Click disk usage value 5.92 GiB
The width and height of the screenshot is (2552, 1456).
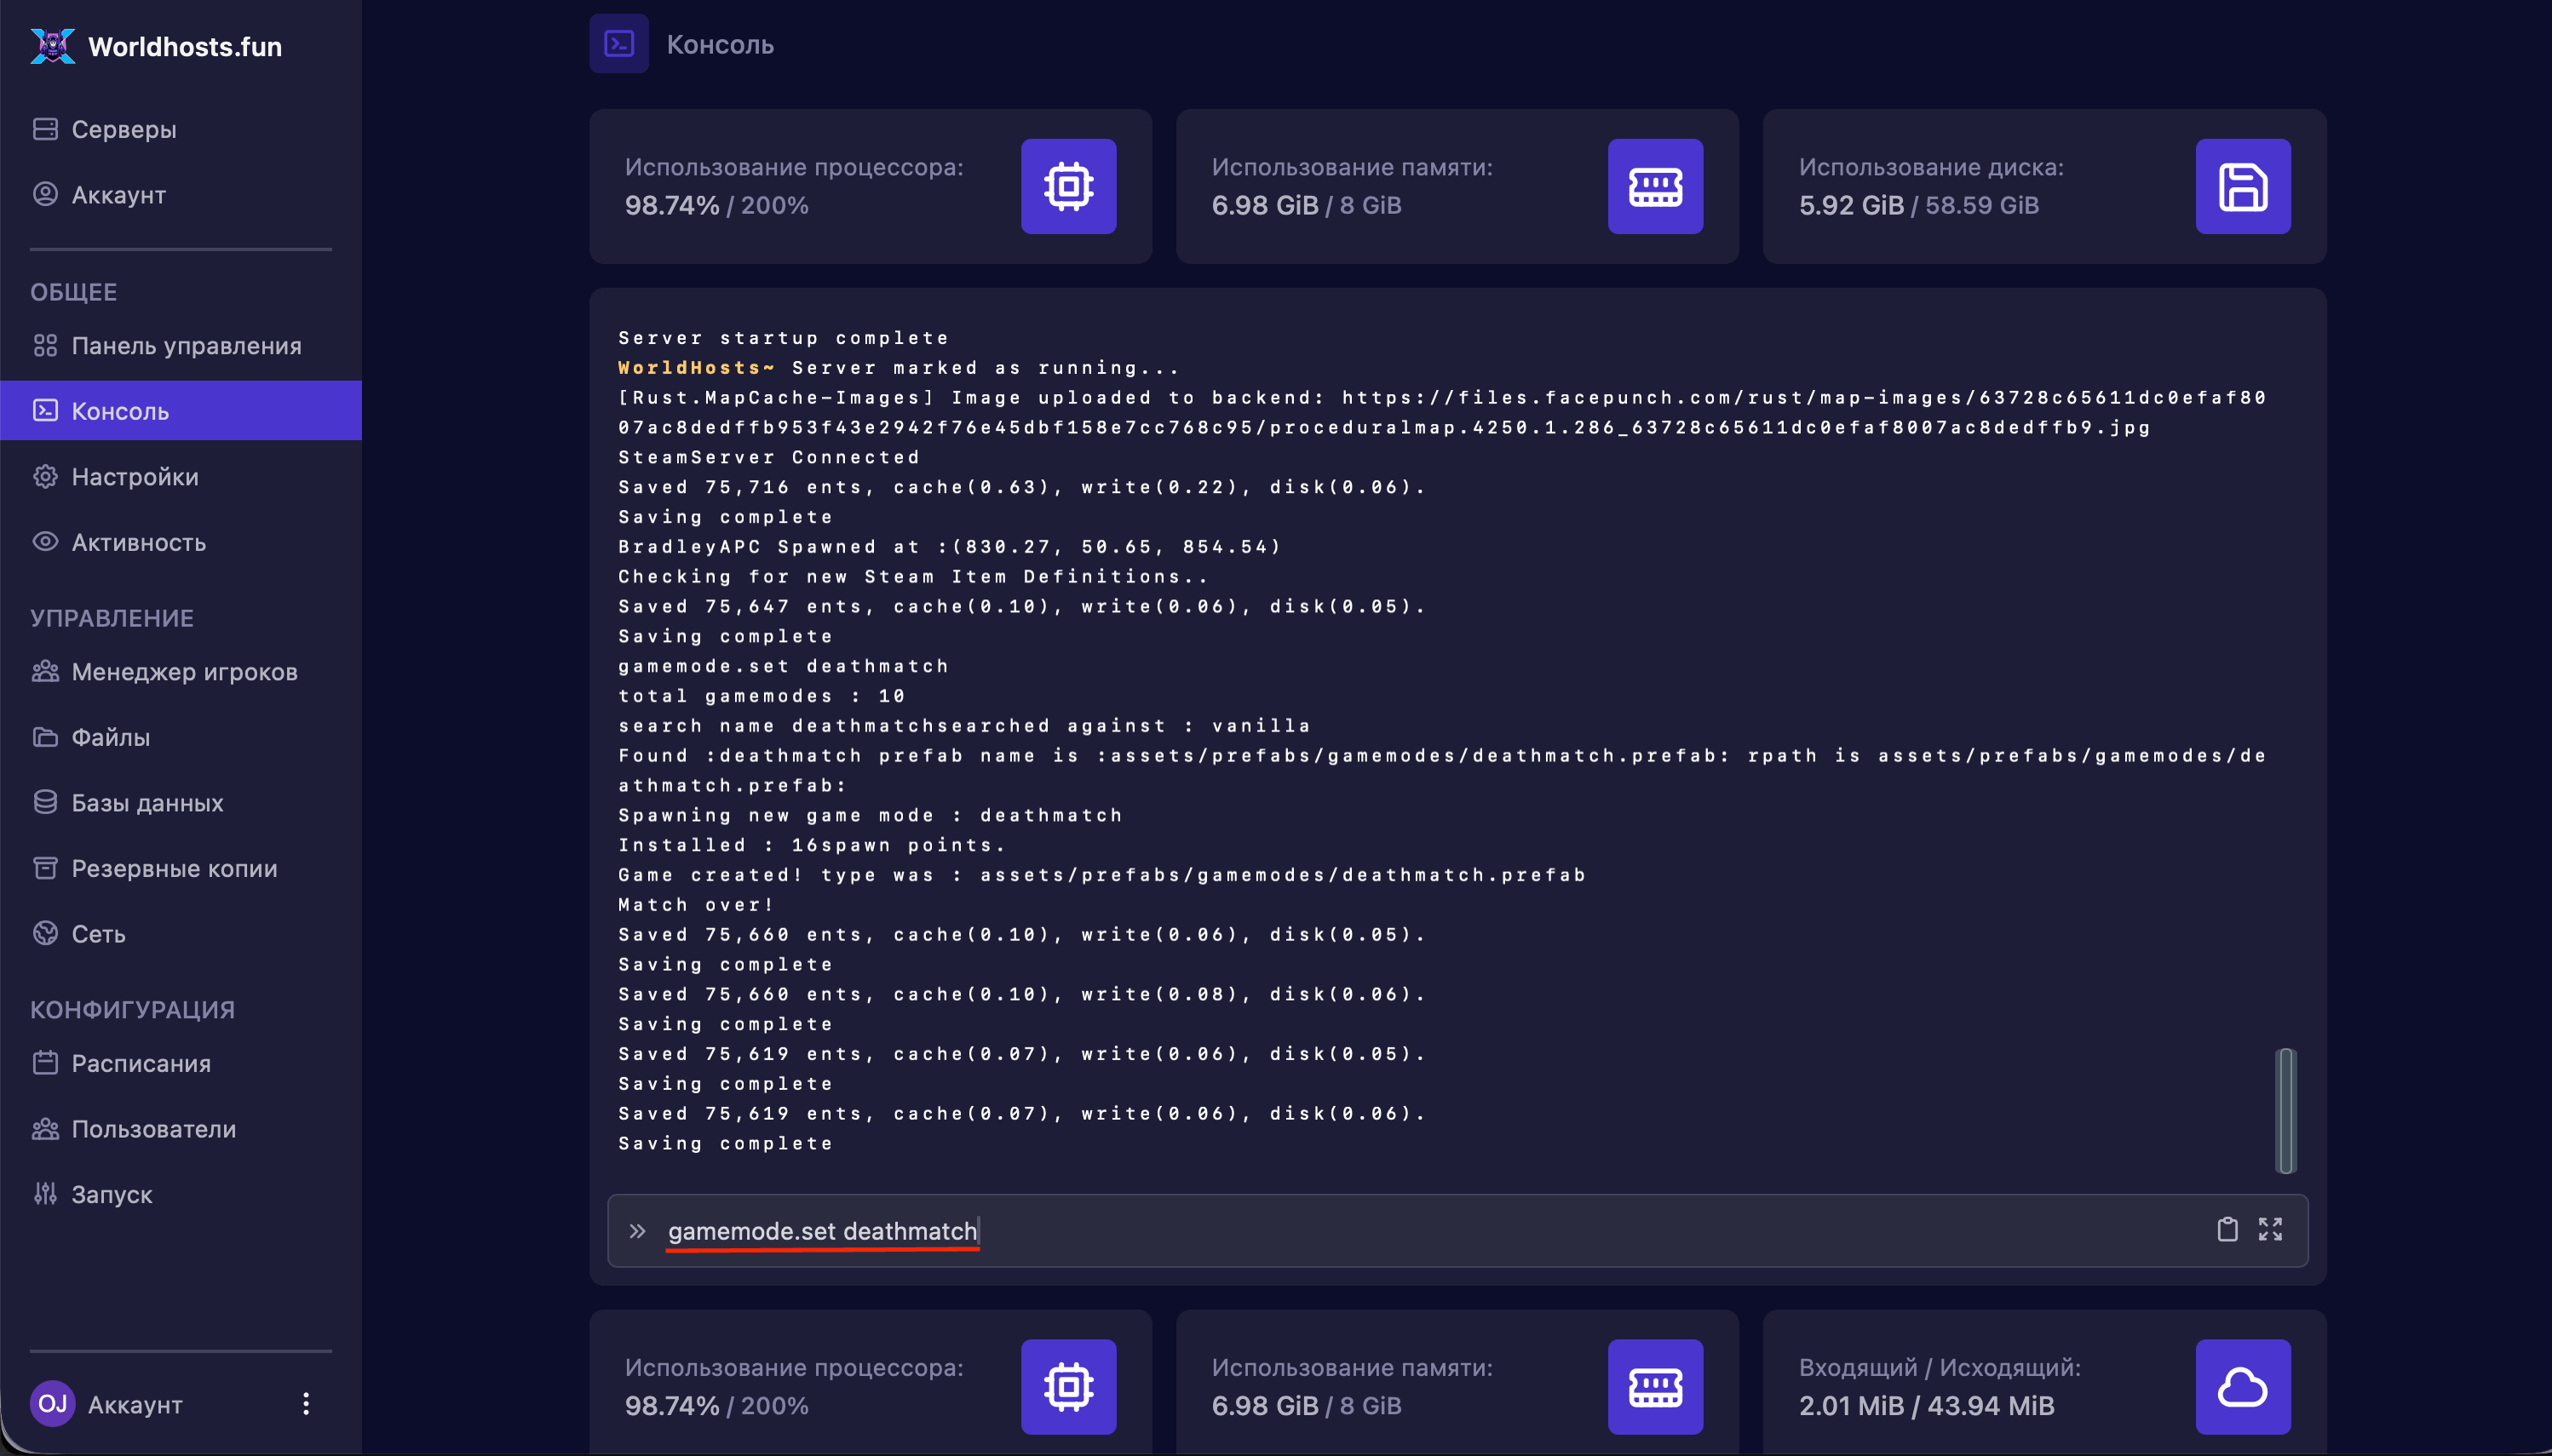(1851, 205)
